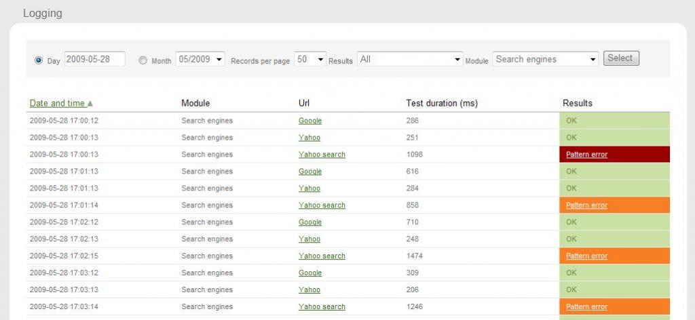Open Yahoo search link at 17:00:13

tap(322, 155)
